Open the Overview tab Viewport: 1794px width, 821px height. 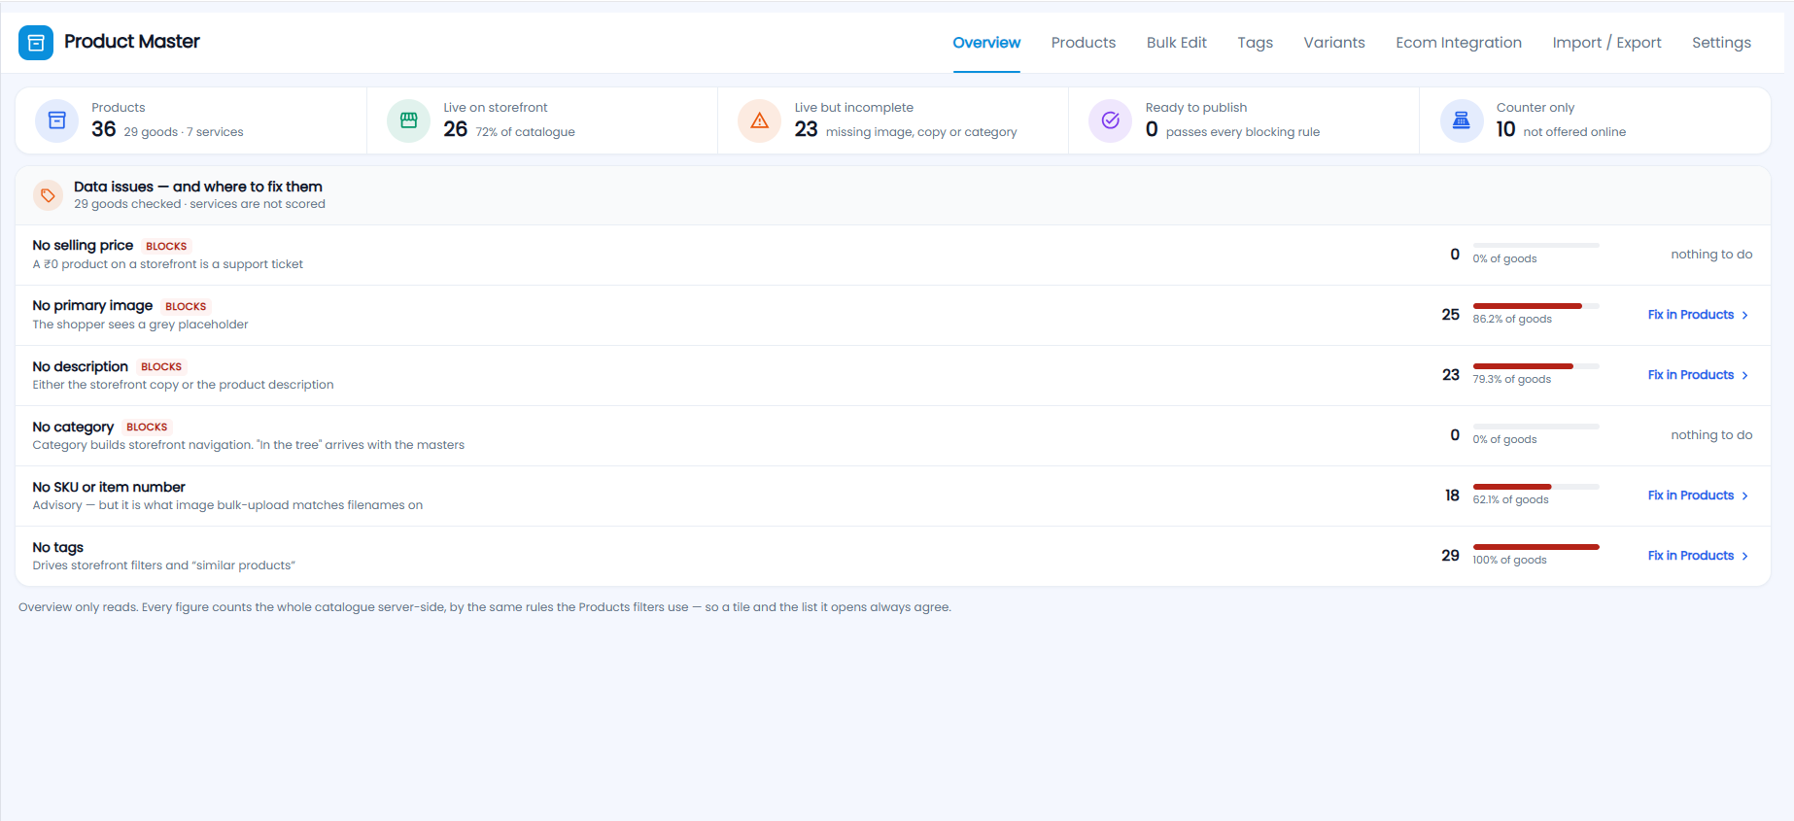(x=986, y=43)
